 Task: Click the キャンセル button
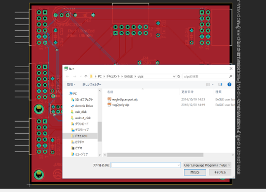[x=220, y=172]
